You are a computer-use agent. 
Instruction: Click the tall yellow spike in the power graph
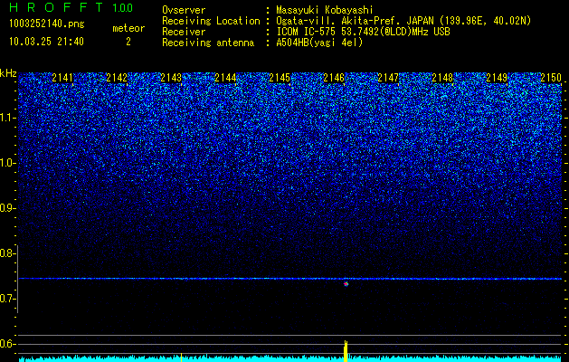coord(346,351)
